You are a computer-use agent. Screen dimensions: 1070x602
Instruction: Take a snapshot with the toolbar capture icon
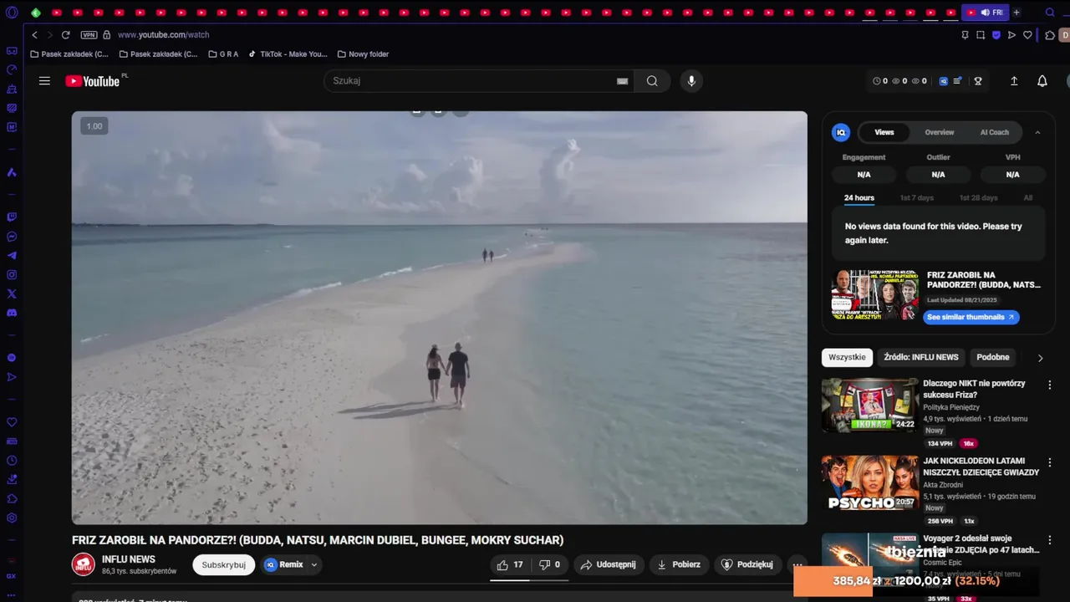pyautogui.click(x=981, y=35)
